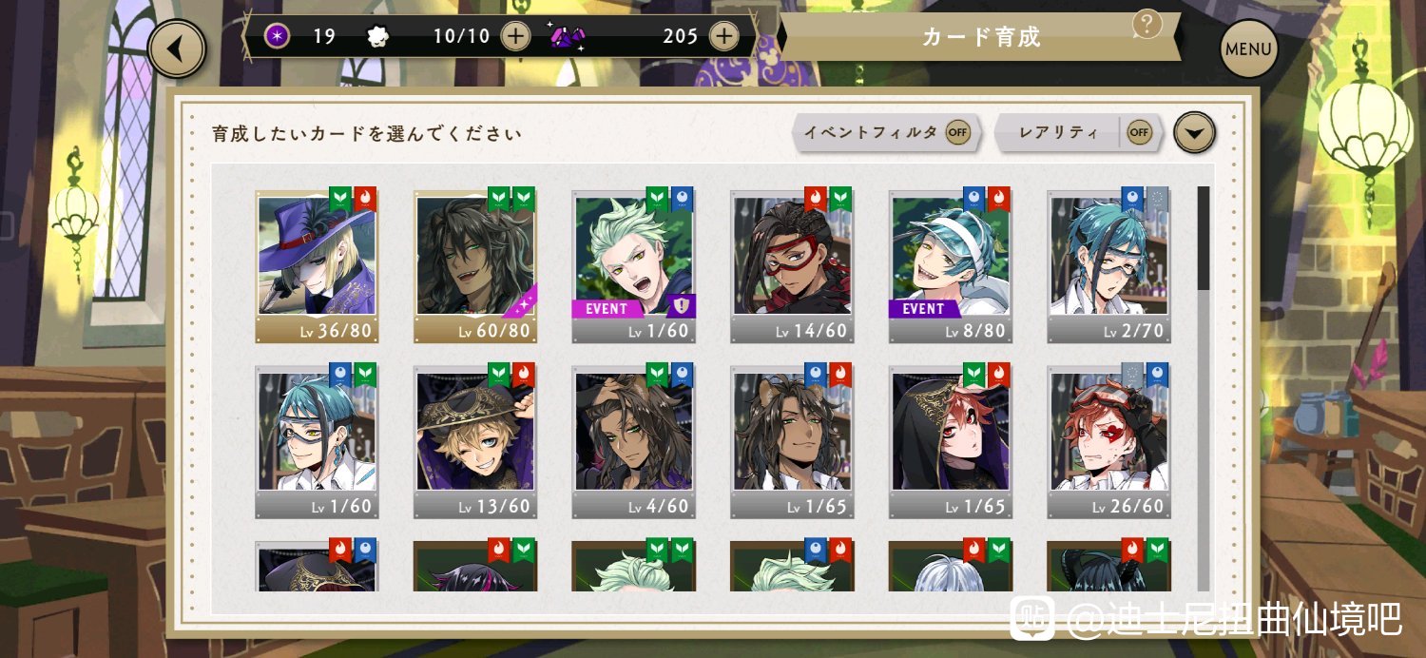Select the red-haired card Lv 26/60
The height and width of the screenshot is (658, 1426).
(x=1109, y=440)
